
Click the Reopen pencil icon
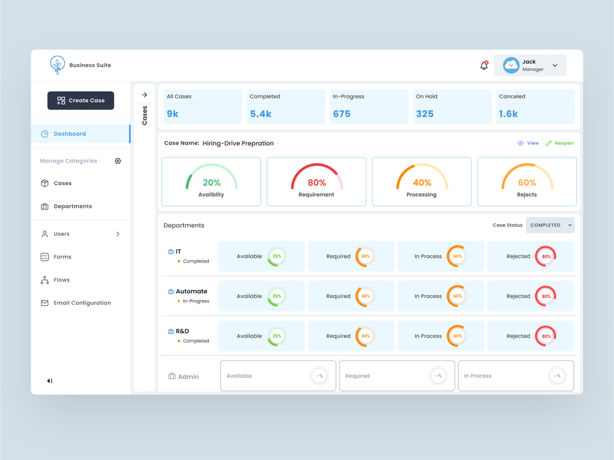point(549,144)
